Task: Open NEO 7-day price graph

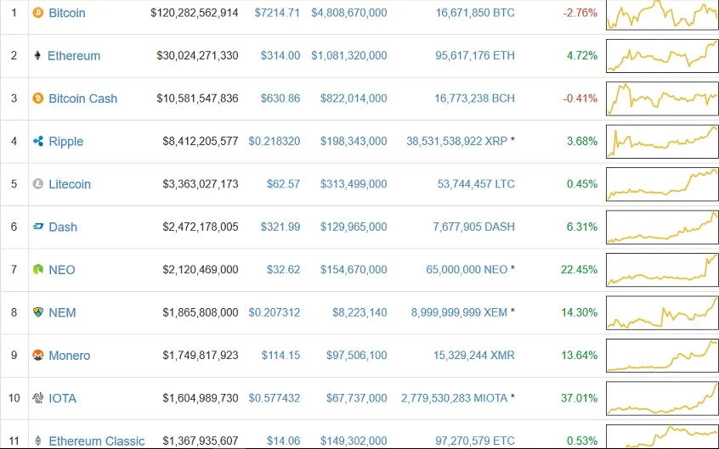Action: tap(662, 269)
